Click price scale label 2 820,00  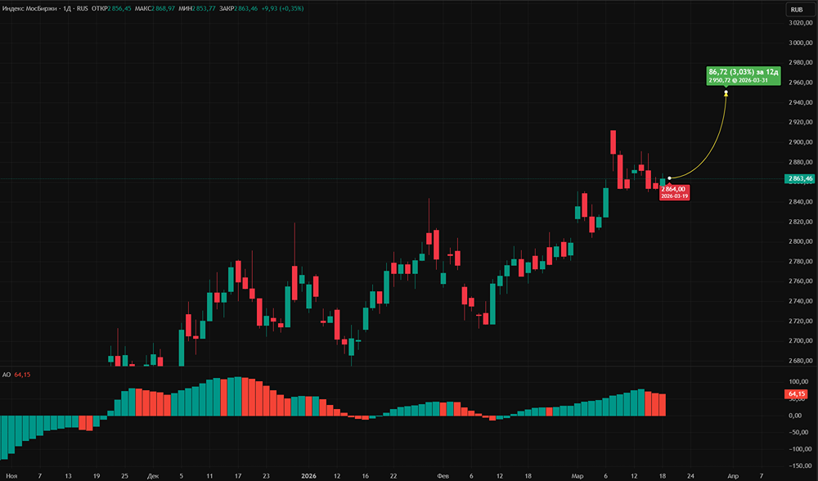click(x=801, y=222)
